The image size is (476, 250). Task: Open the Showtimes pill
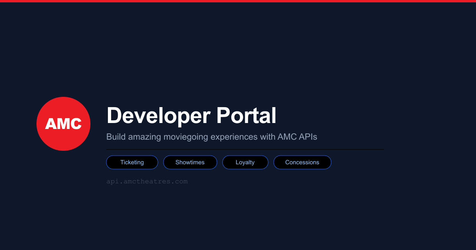click(x=190, y=162)
